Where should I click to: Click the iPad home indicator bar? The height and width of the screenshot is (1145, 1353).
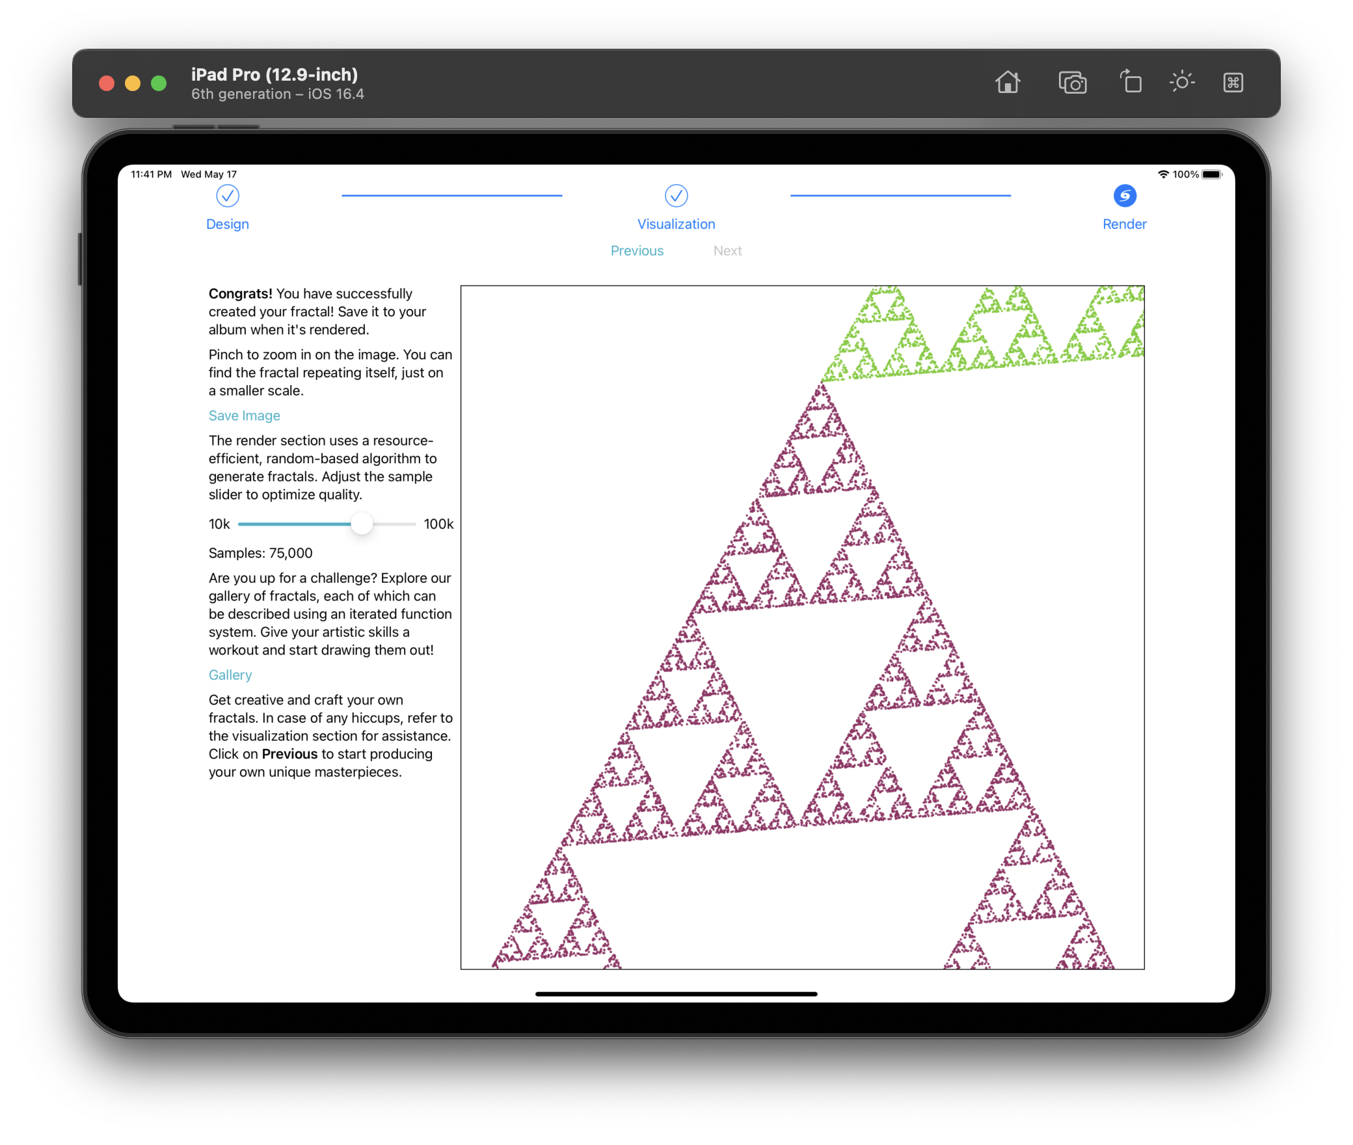(676, 994)
